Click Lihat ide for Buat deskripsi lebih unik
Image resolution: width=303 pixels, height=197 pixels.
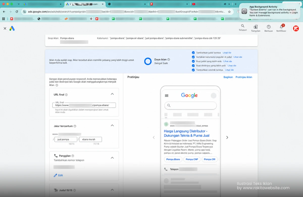tap(232, 66)
